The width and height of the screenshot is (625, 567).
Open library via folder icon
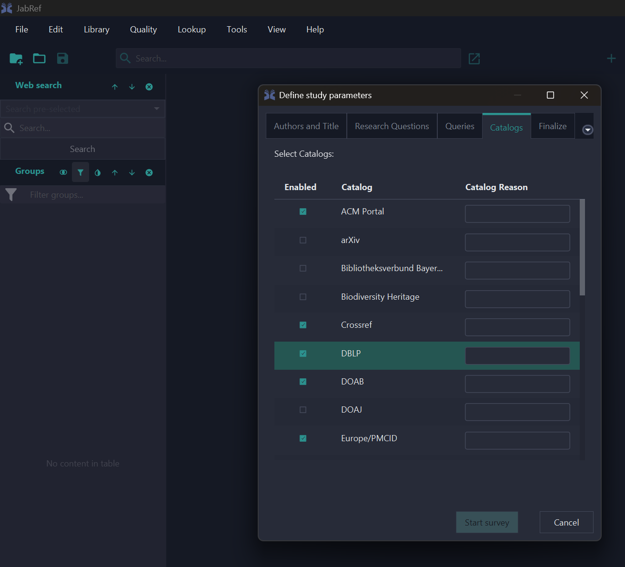tap(39, 59)
